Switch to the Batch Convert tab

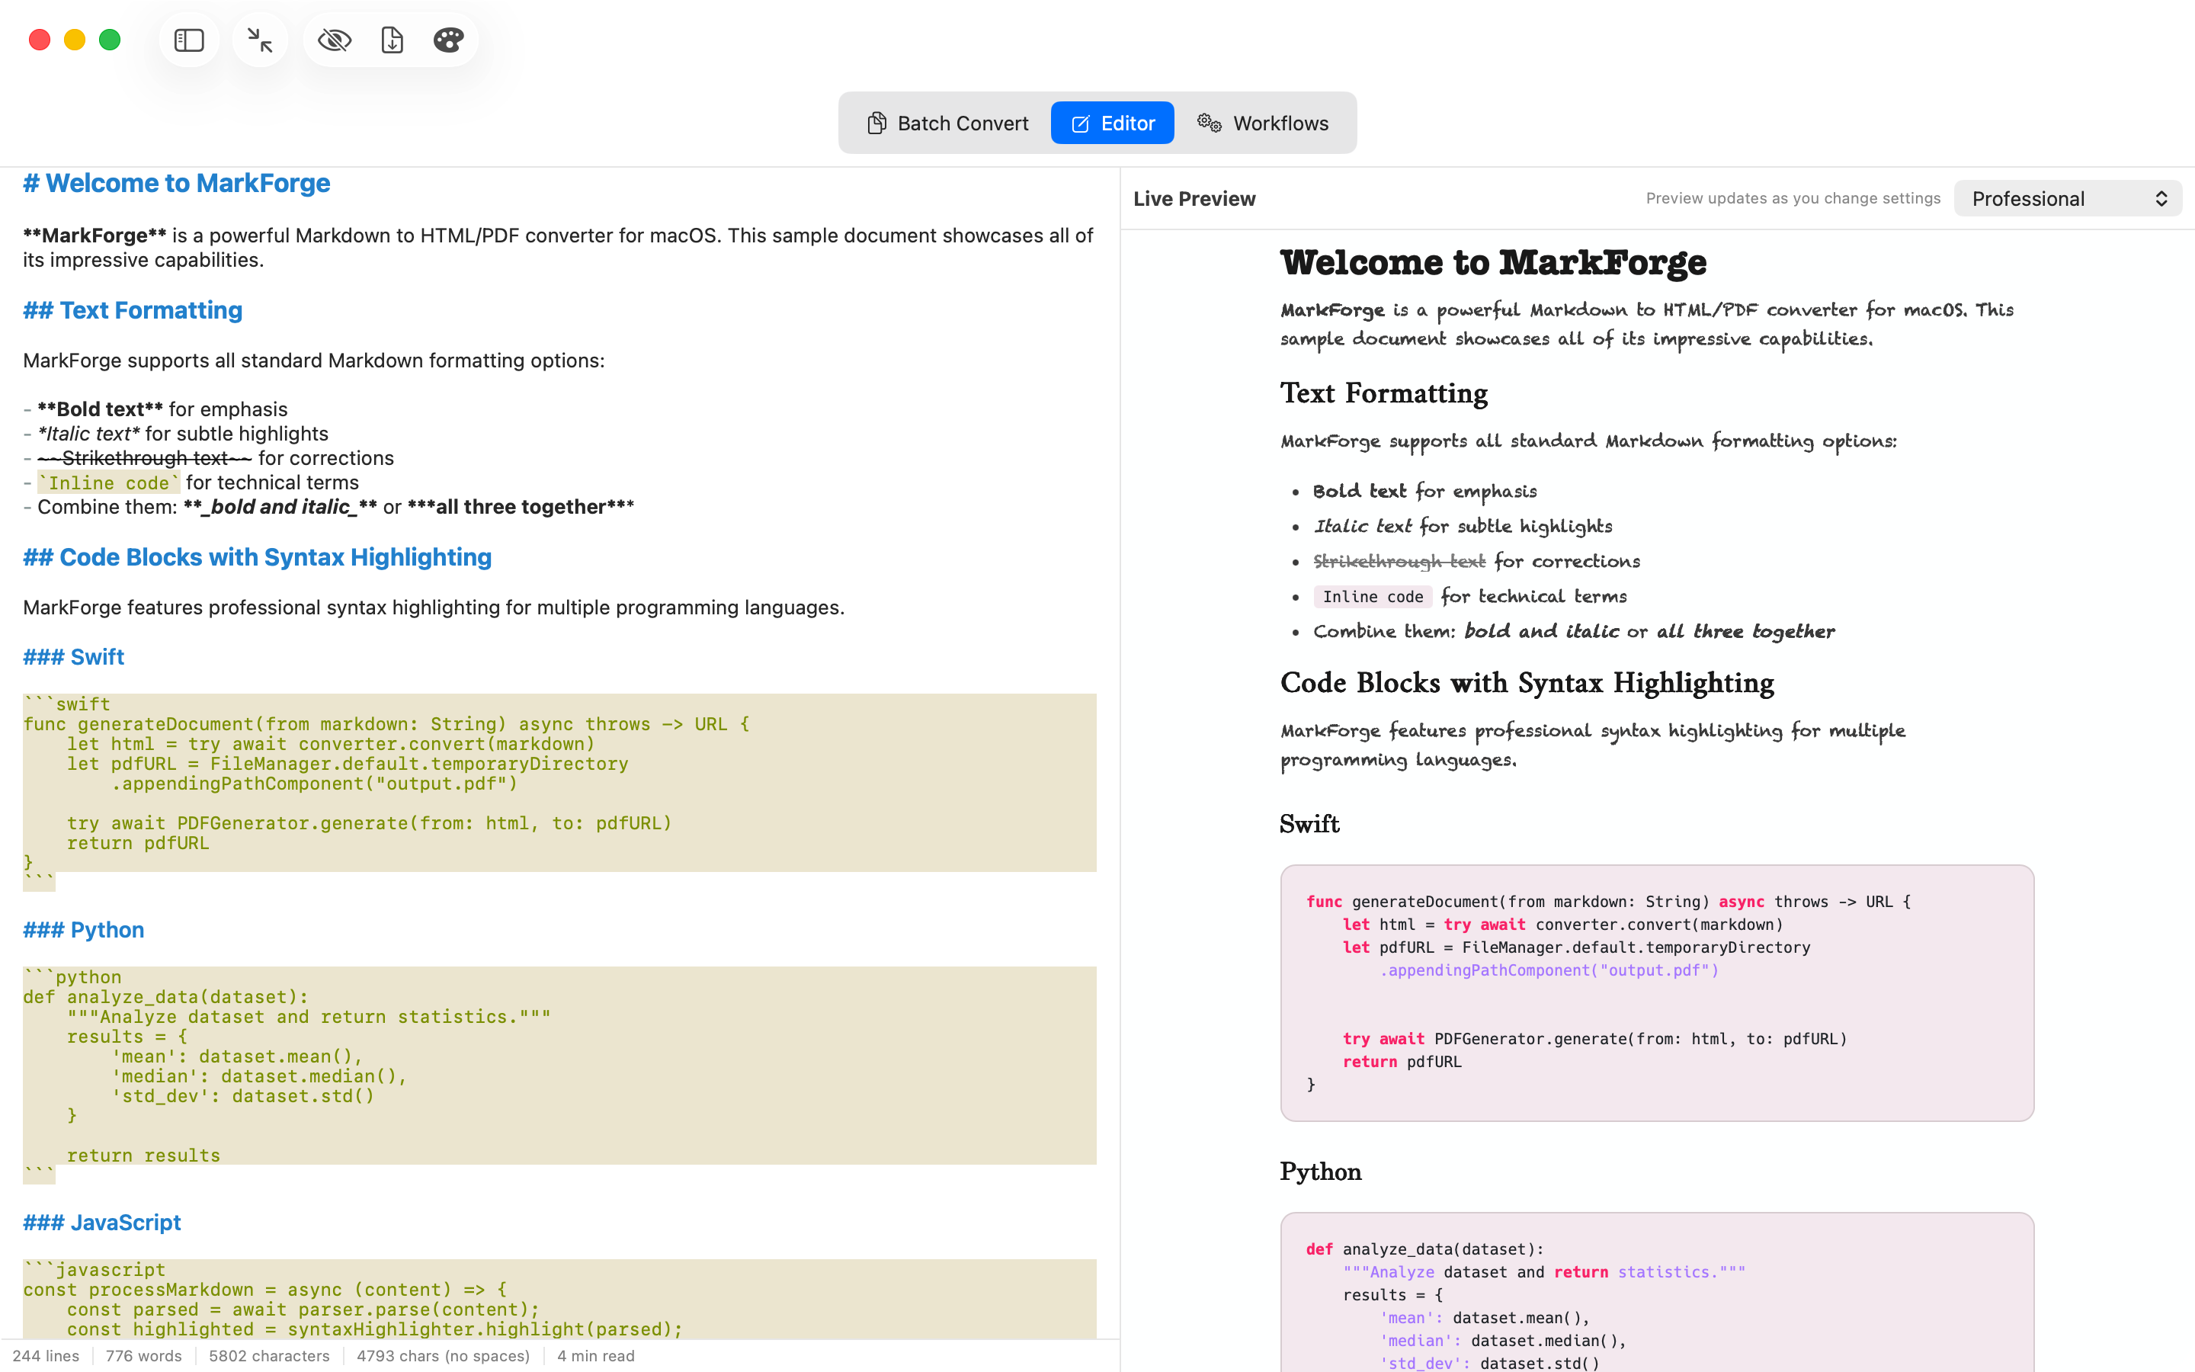point(947,123)
